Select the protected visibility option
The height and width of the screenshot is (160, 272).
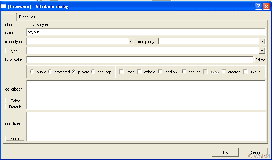click(50, 72)
